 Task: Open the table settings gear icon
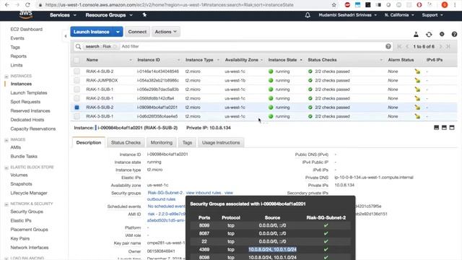pos(442,34)
